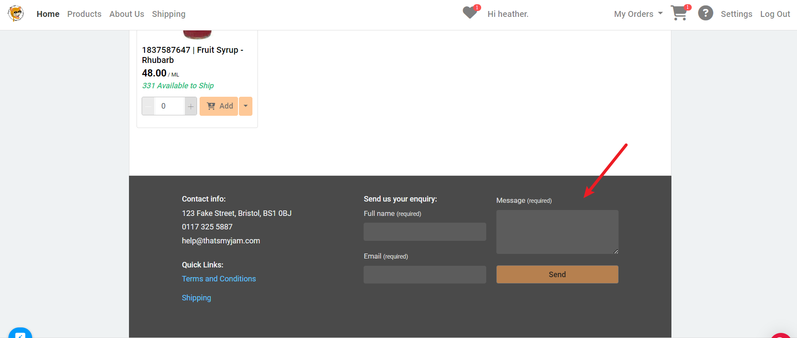Click the store logo icon
Screen dimensions: 797x338
[16, 14]
